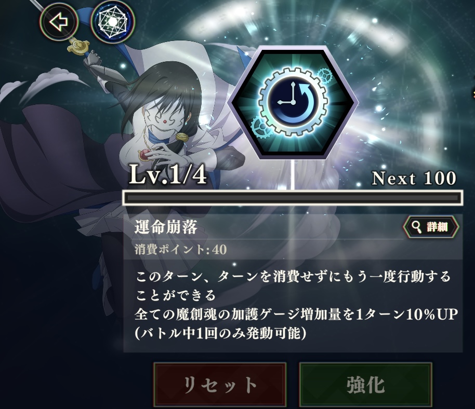
Task: Click the リセット reset button
Action: 220,385
